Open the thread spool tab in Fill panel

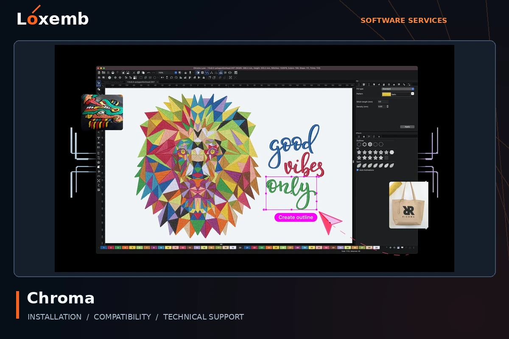[364, 84]
